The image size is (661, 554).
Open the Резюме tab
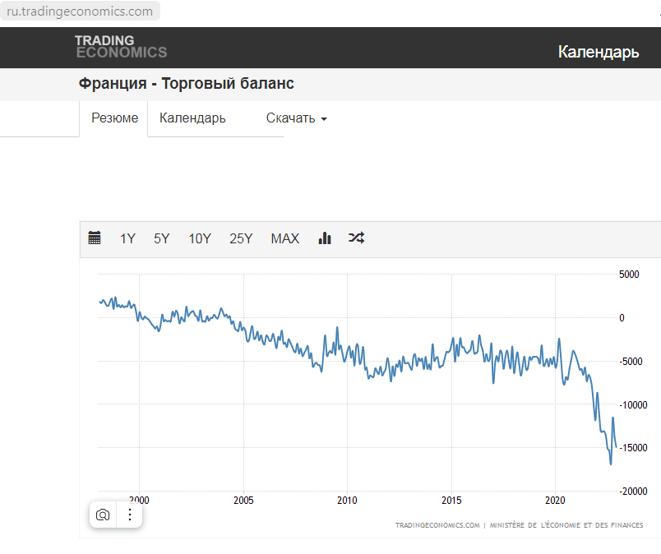click(x=114, y=118)
